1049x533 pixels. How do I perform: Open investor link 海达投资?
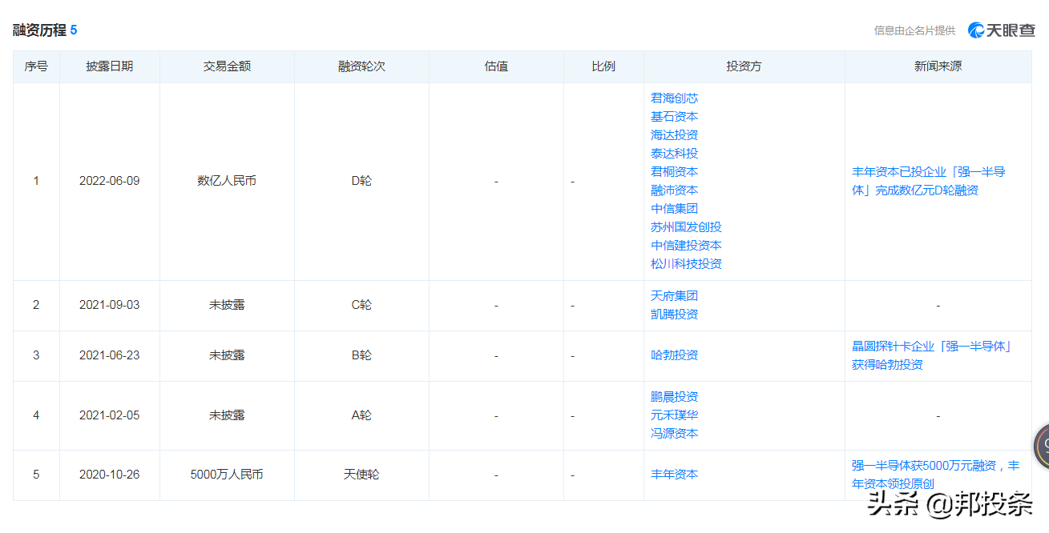tap(674, 134)
